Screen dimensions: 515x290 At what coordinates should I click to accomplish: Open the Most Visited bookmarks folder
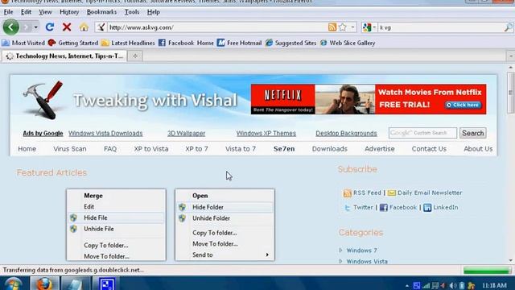point(23,43)
